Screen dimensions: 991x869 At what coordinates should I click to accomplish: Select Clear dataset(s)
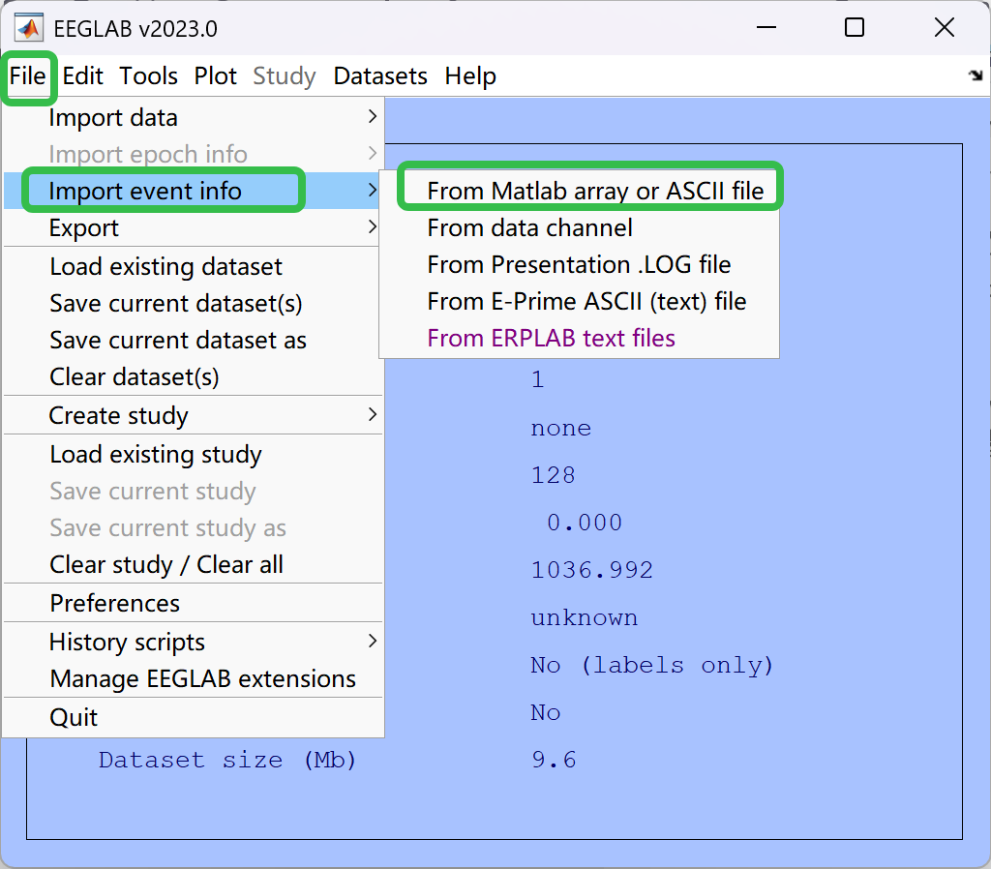pos(193,376)
